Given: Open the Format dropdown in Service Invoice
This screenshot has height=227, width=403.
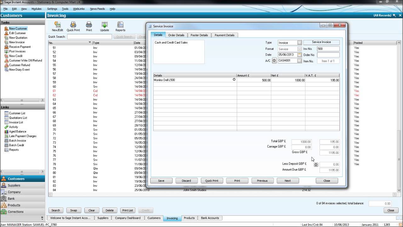Looking at the screenshot, I should coord(299,49).
